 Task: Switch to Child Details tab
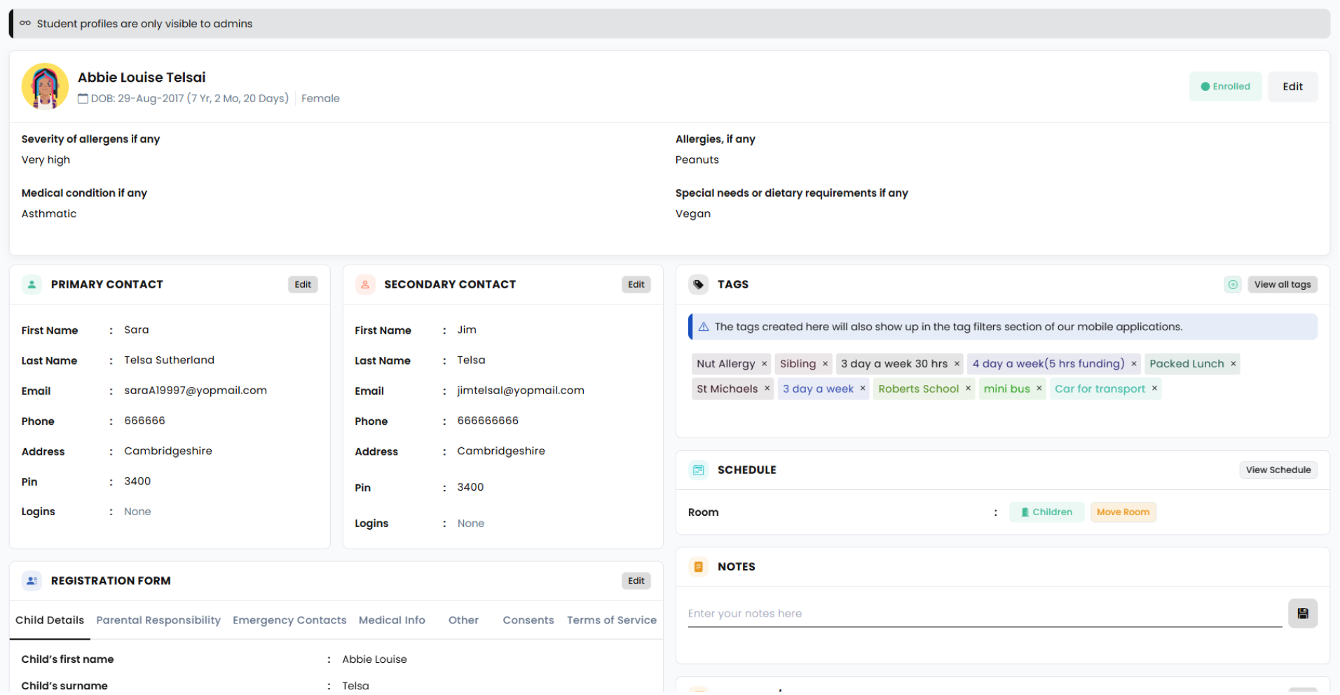pyautogui.click(x=50, y=620)
